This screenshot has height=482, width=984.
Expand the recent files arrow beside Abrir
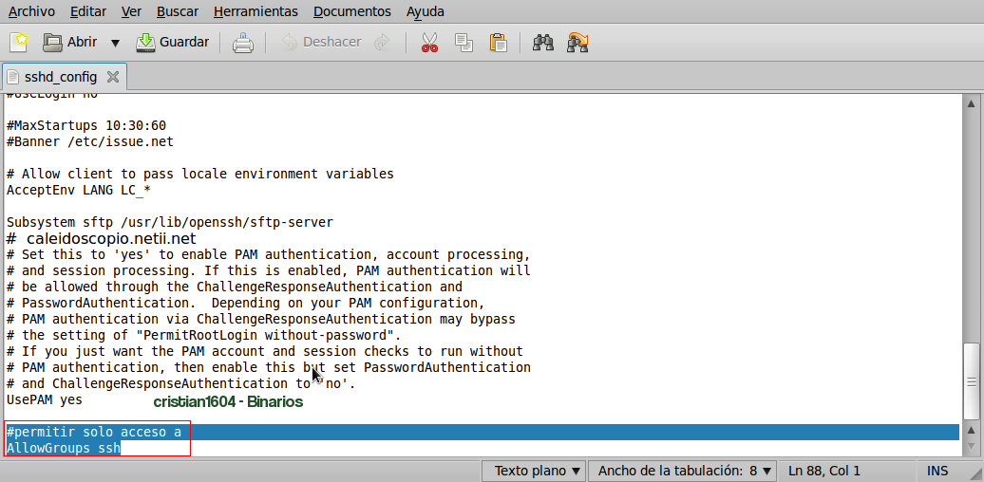115,43
